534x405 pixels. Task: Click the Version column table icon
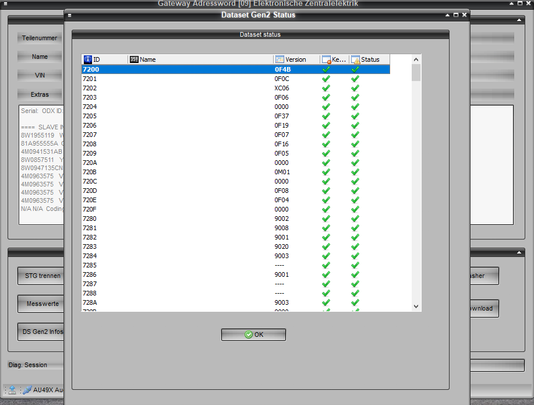pyautogui.click(x=280, y=59)
